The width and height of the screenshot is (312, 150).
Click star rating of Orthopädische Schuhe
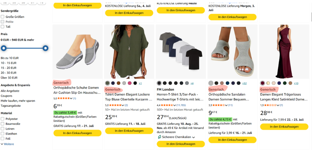(64, 98)
